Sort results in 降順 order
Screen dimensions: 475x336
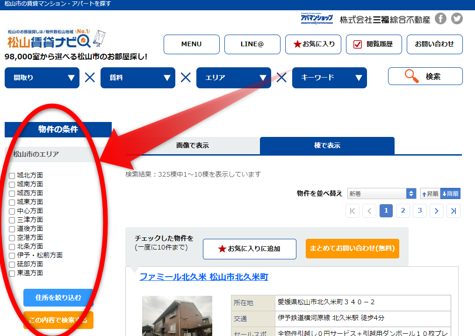450,194
